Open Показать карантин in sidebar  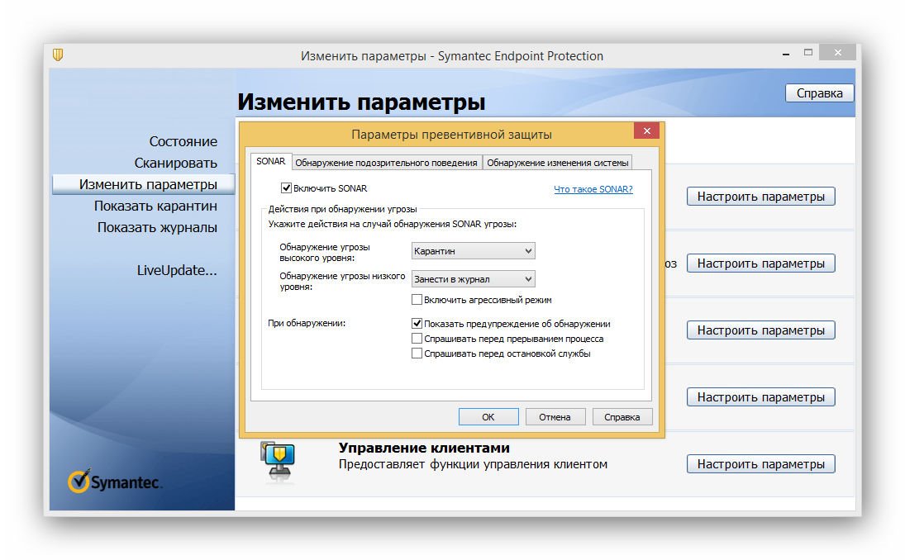click(x=155, y=206)
